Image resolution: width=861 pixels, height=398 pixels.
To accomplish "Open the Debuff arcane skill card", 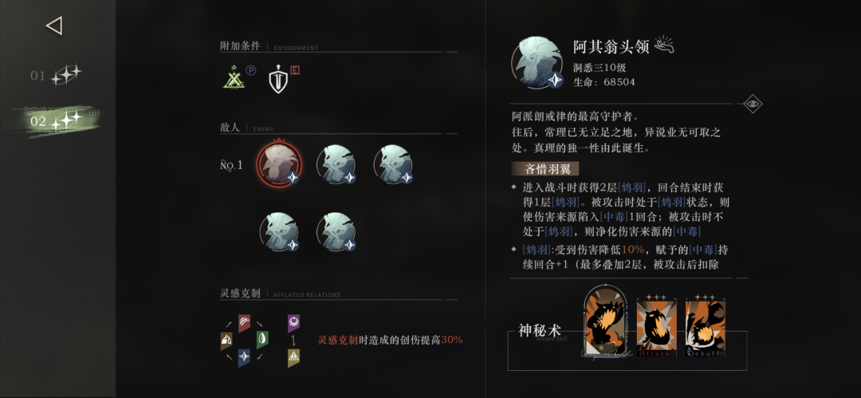I will [x=706, y=327].
